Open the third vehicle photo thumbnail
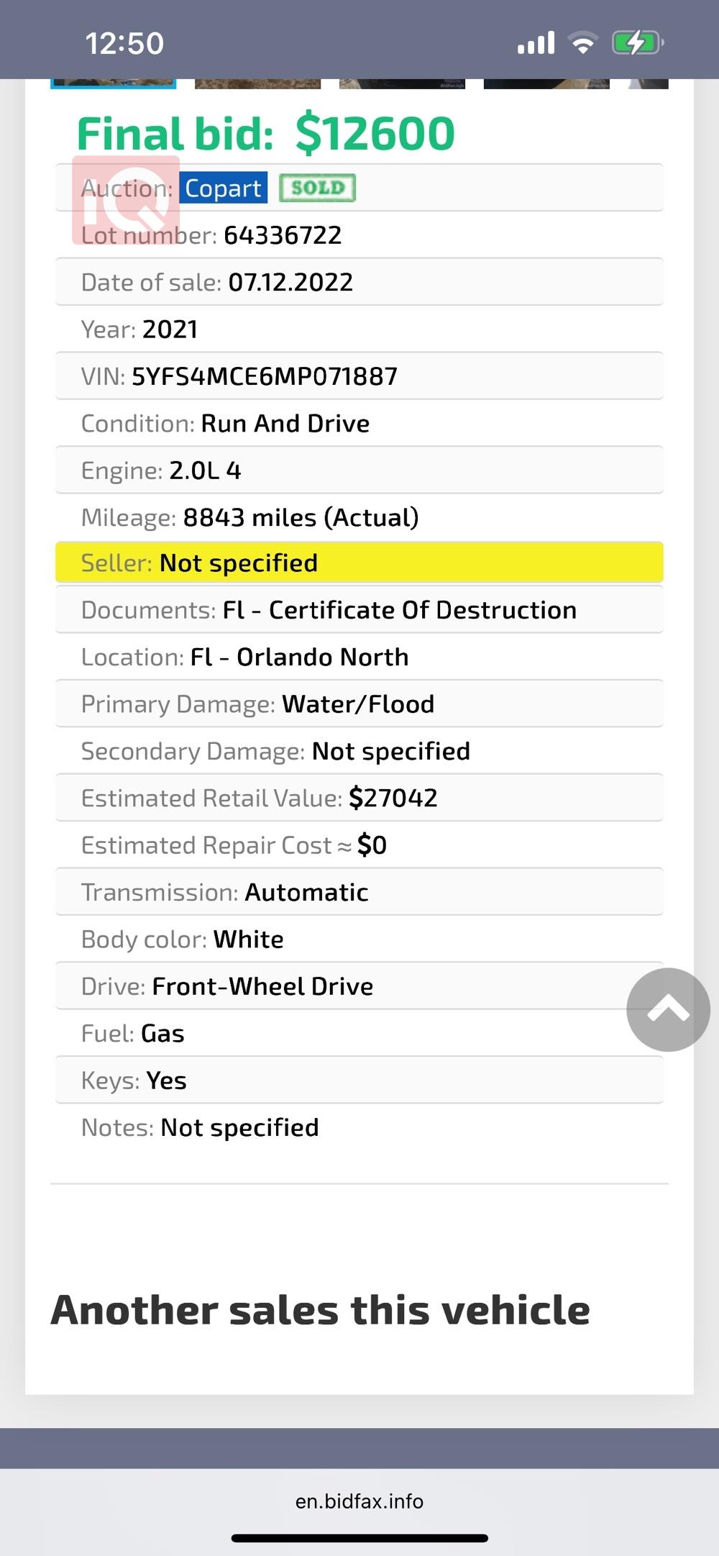Image resolution: width=719 pixels, height=1556 pixels. coord(402,83)
